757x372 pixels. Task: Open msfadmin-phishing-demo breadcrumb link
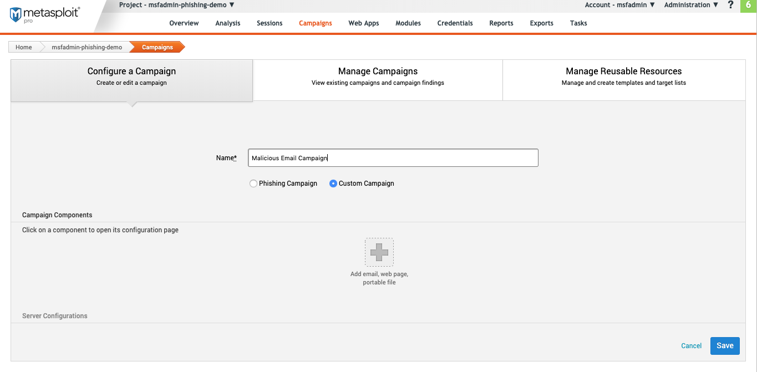[87, 47]
